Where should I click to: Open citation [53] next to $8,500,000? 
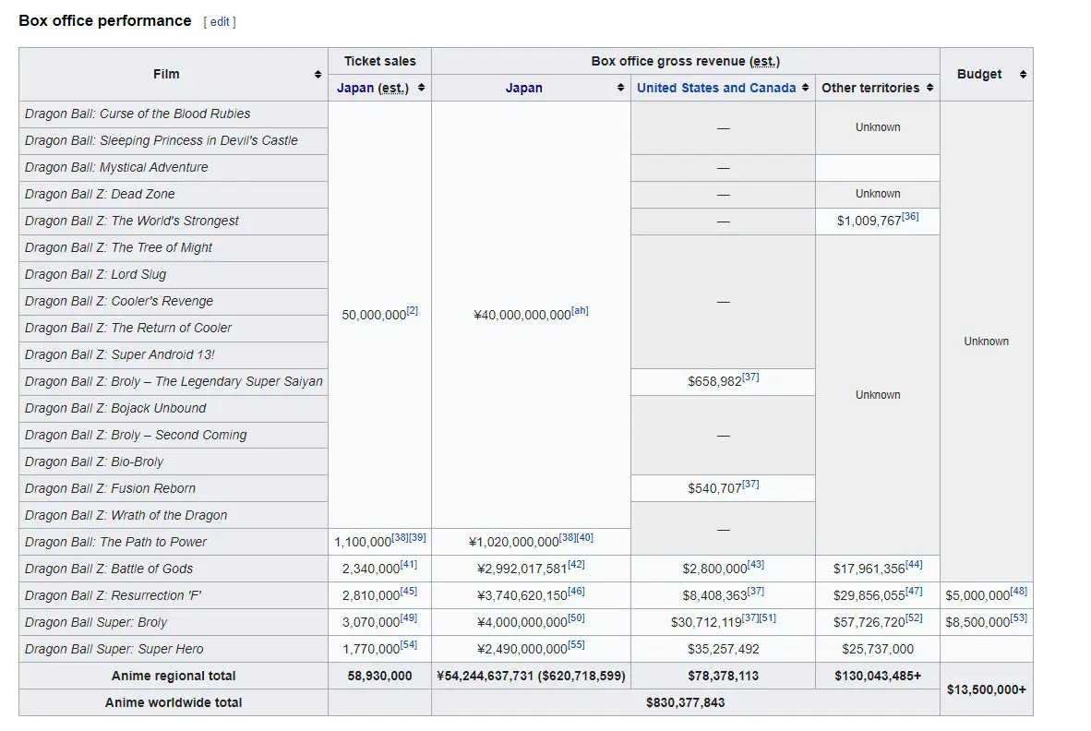tap(1019, 617)
